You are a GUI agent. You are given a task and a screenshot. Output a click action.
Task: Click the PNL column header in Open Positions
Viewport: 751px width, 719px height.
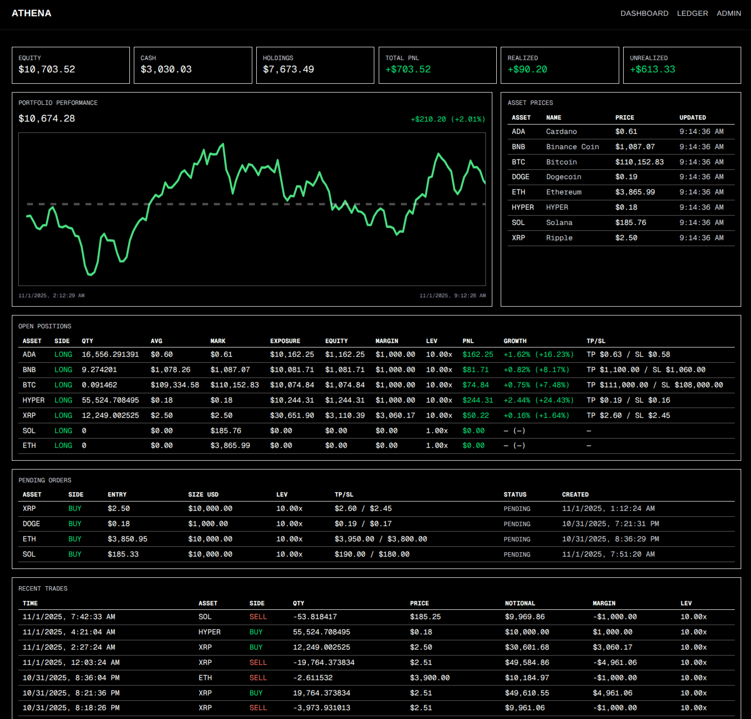click(468, 341)
